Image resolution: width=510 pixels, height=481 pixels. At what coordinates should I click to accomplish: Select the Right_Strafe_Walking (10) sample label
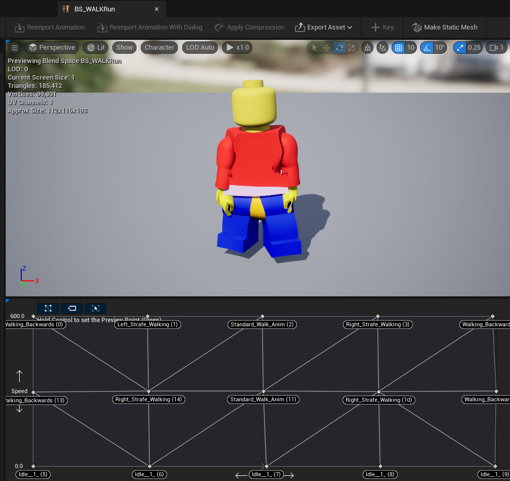pos(379,400)
